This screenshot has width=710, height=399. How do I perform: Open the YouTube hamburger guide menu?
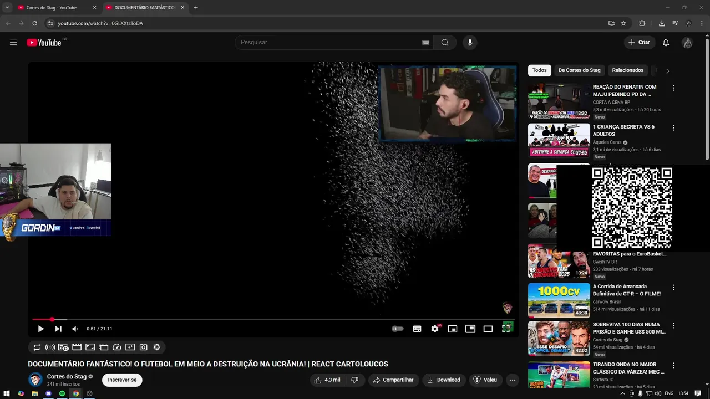point(13,43)
